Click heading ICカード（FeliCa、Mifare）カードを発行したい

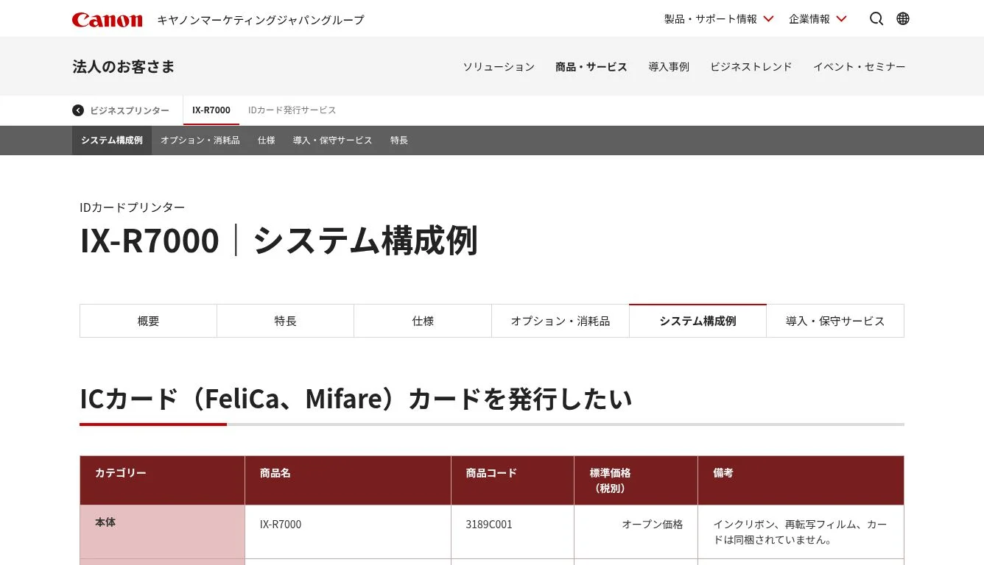point(356,399)
